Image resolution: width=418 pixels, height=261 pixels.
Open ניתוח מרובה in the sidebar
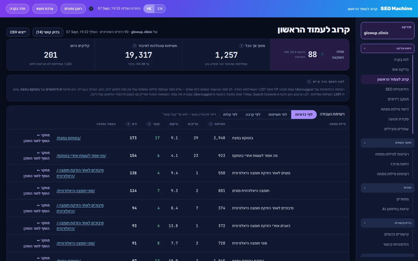pos(386,164)
